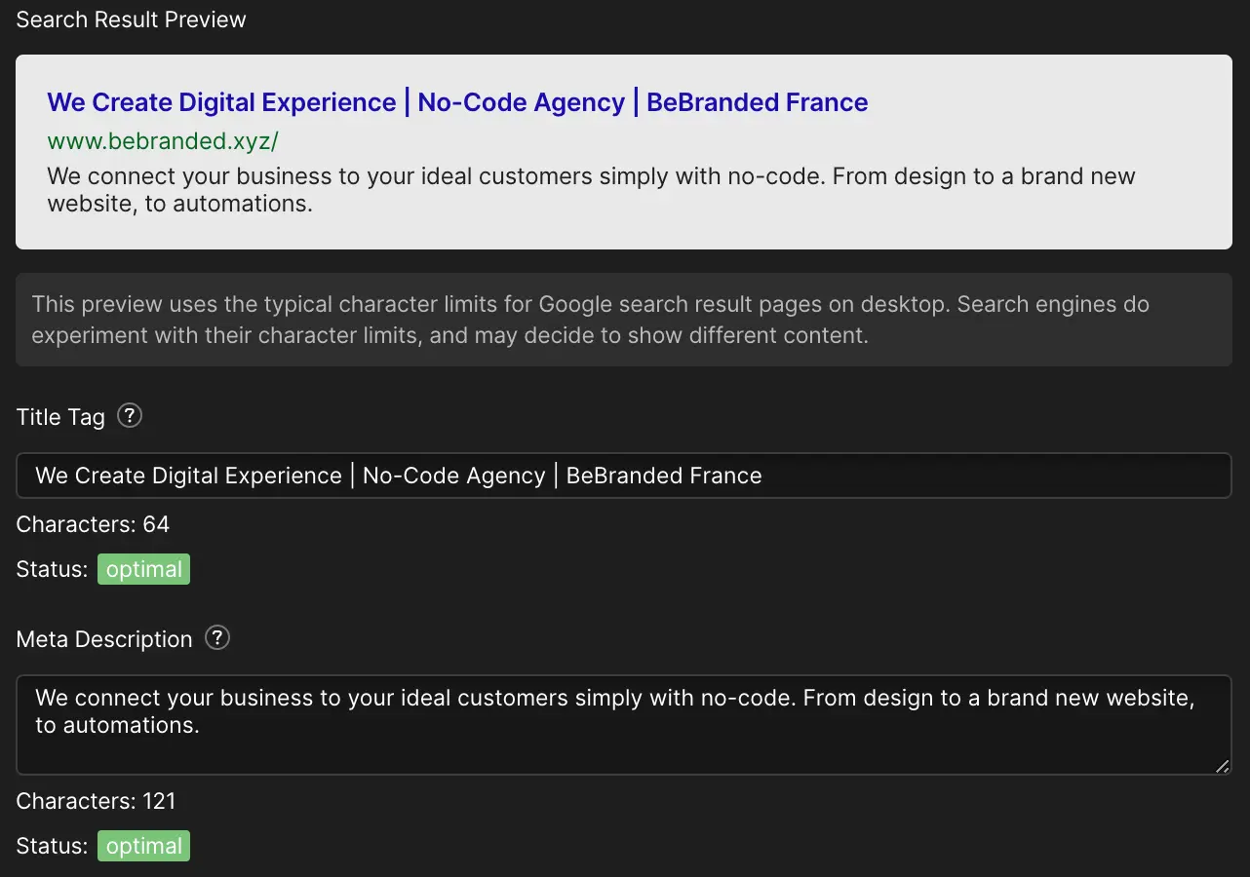The image size is (1250, 877).
Task: Click the 'Title Tag' label
Action: [x=60, y=417]
